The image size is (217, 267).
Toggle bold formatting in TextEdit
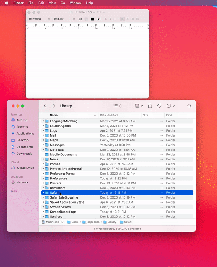pos(106,19)
